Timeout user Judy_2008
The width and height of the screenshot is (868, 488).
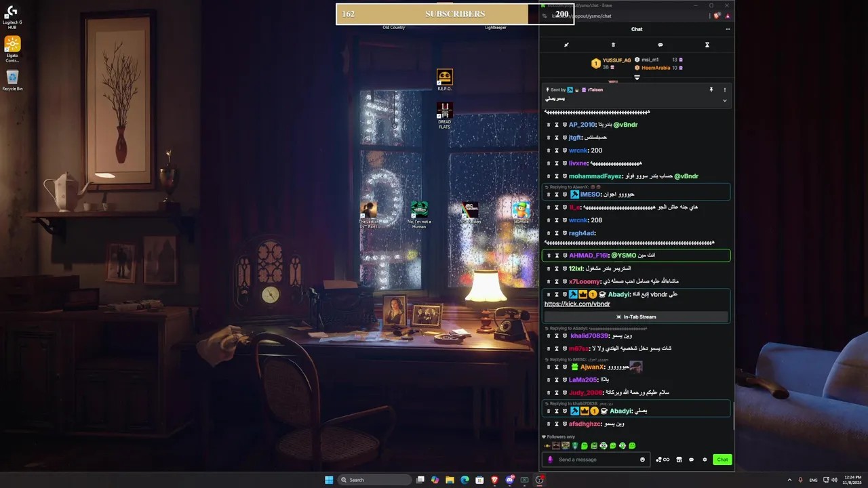557,392
